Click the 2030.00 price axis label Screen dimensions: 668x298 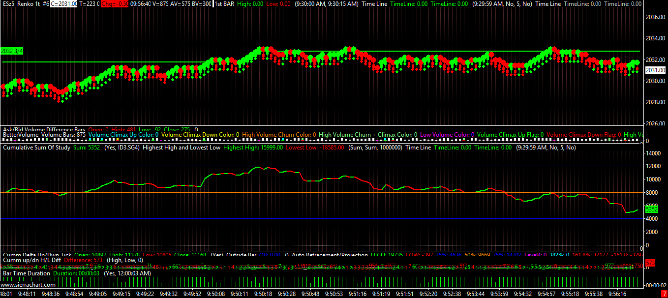655,81
